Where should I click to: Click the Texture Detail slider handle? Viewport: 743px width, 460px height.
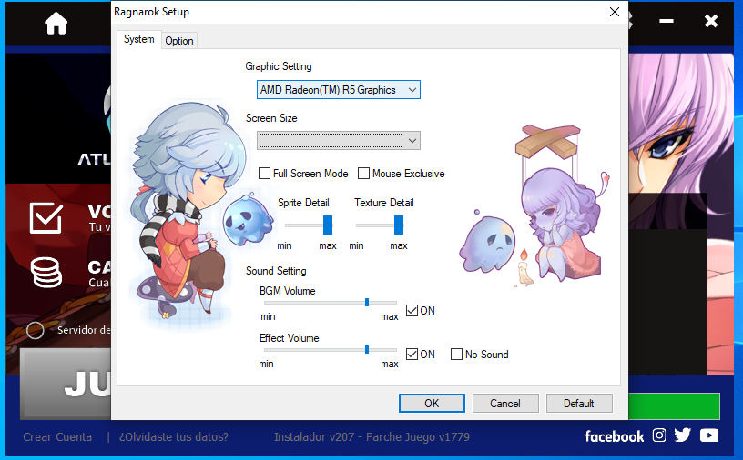399,225
